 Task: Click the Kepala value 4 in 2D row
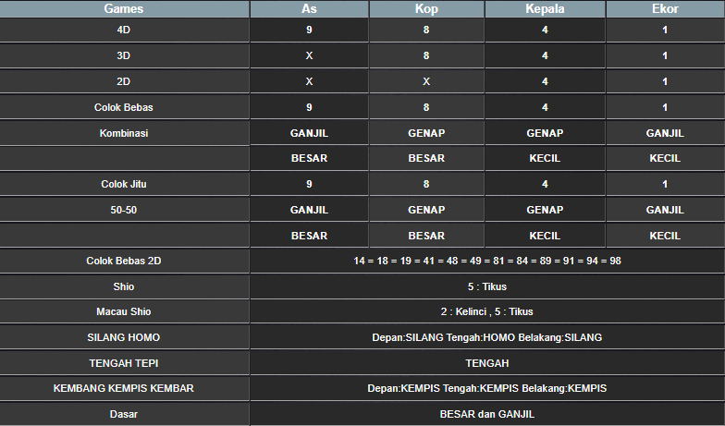pos(545,81)
